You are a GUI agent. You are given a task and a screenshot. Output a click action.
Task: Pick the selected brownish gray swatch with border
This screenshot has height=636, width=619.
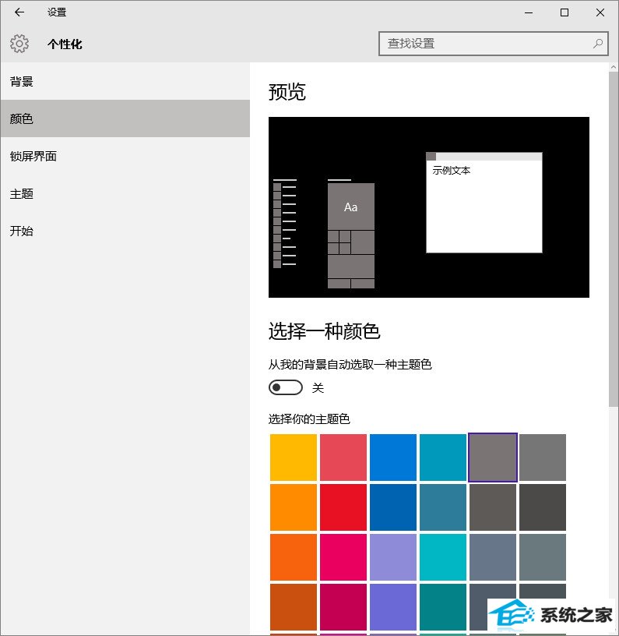click(x=493, y=457)
